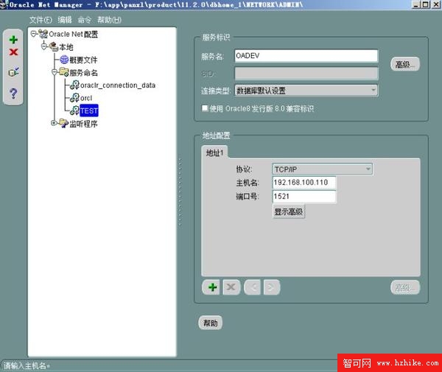Image resolution: width=442 pixels, height=372 pixels.
Task: Collapse the 本地 tree node
Action: pyautogui.click(x=44, y=46)
